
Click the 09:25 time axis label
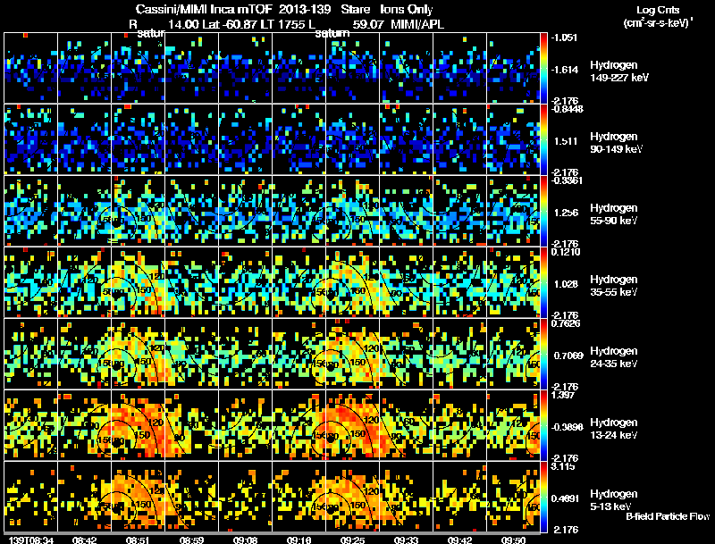pos(352,540)
